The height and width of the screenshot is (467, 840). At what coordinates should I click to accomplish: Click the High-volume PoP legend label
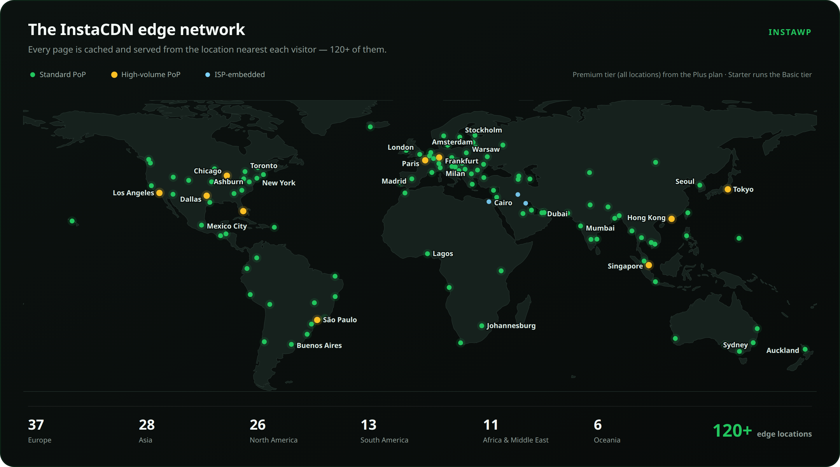(151, 74)
